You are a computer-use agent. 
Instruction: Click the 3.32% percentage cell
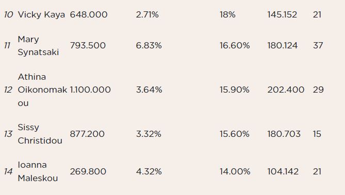[x=149, y=134]
